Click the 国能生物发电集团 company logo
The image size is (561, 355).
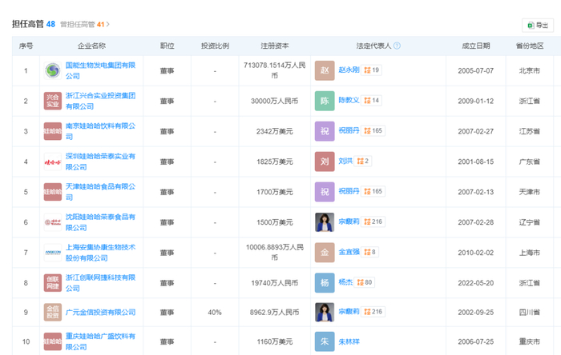point(53,71)
